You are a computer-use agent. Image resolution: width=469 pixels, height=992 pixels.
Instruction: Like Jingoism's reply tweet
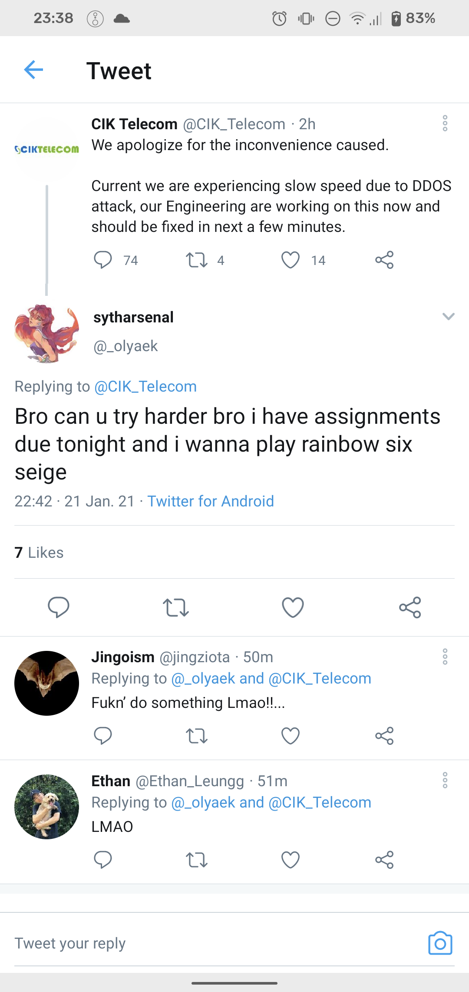point(291,736)
